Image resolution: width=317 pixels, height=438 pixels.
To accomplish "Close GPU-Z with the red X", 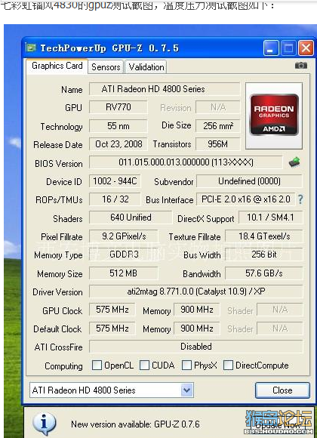I will (306, 48).
